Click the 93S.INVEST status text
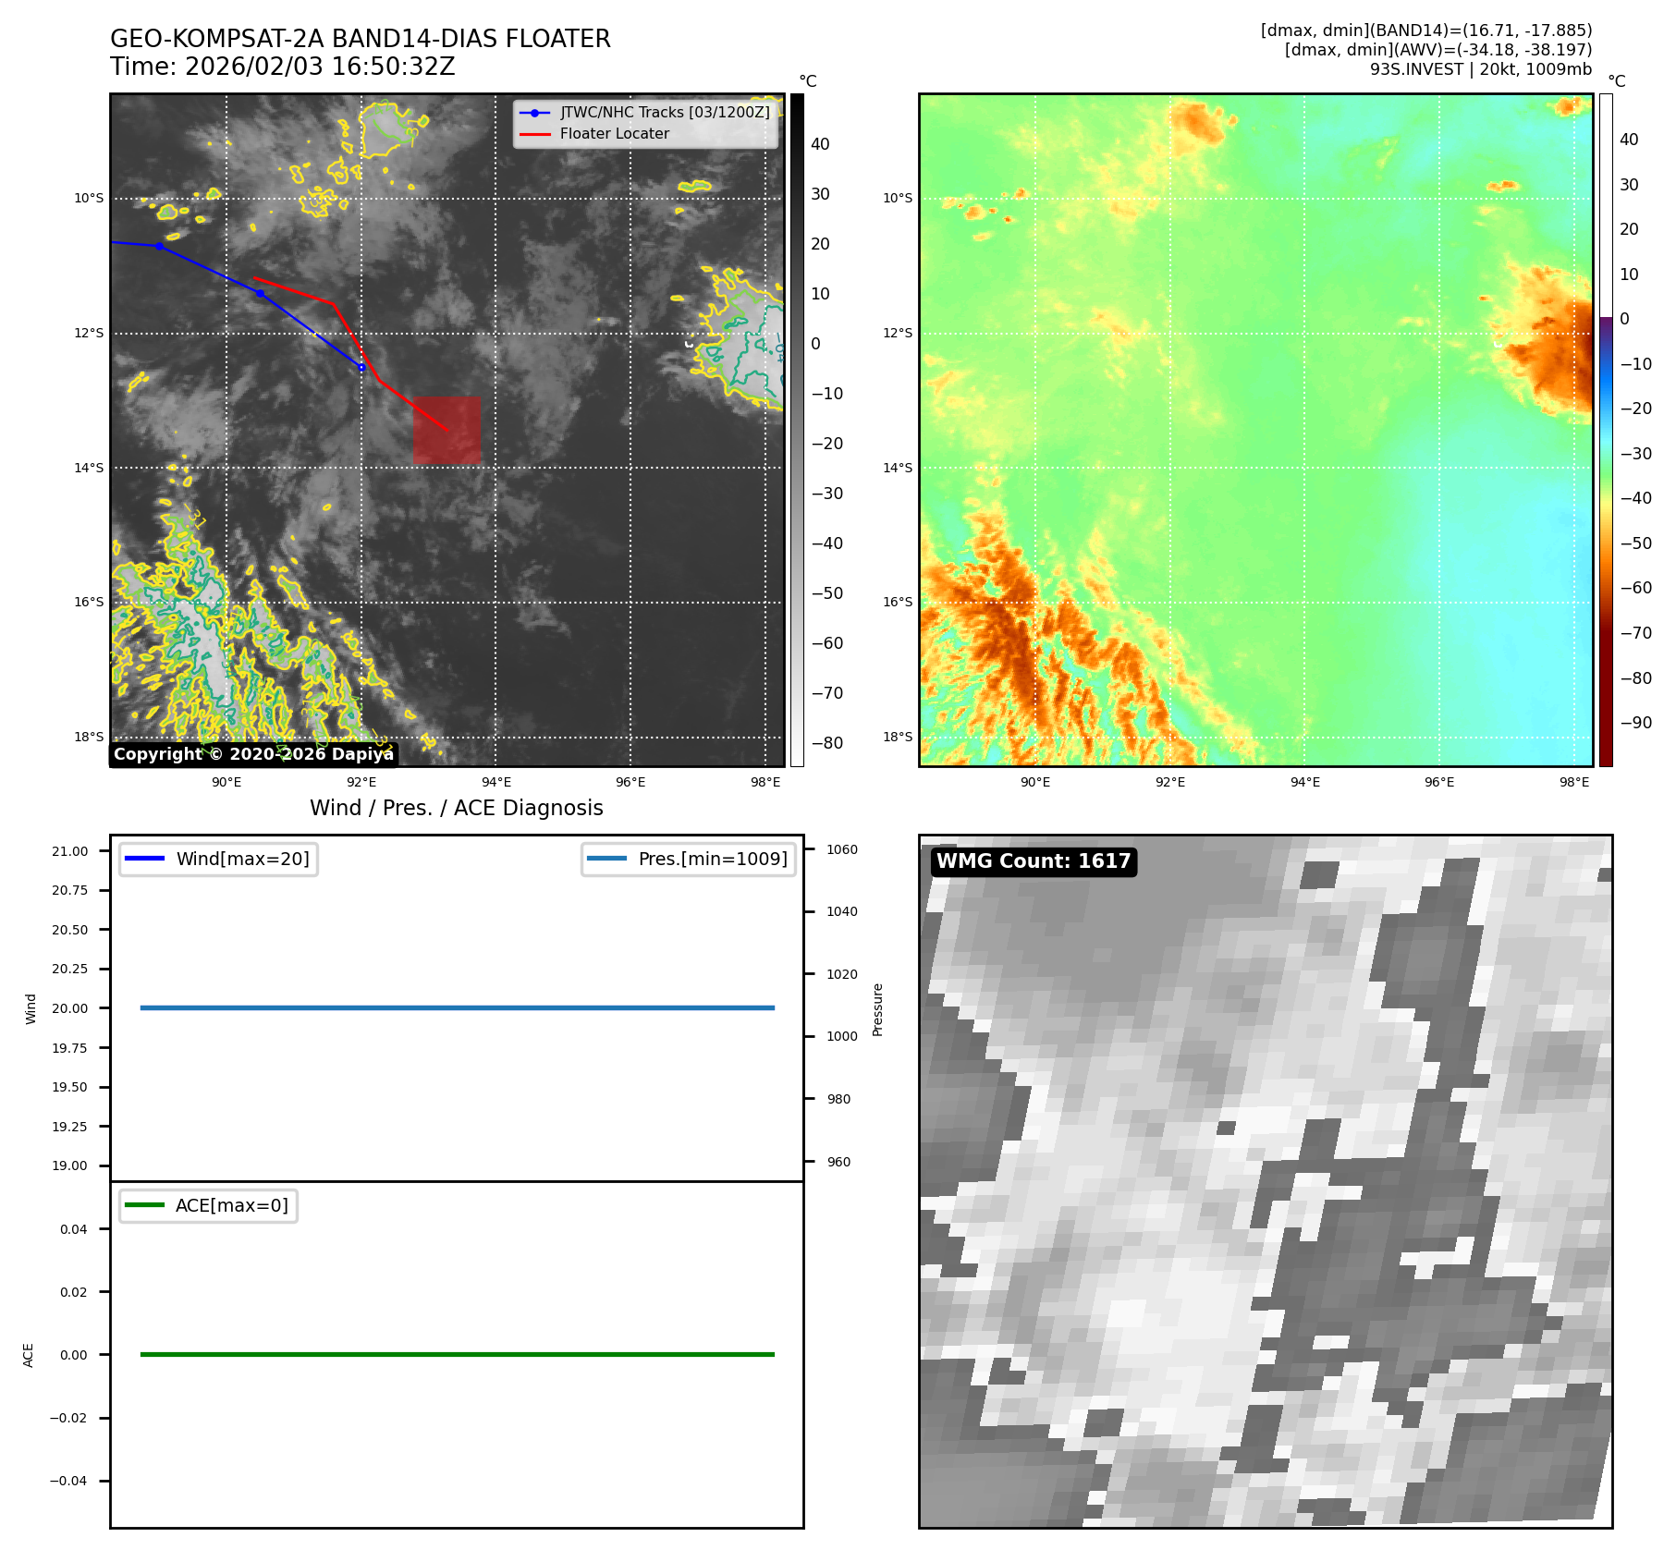The height and width of the screenshot is (1562, 1676). tap(1480, 69)
